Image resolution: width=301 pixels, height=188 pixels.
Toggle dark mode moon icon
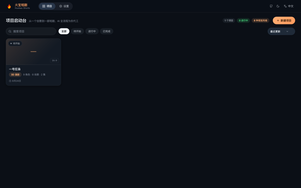coord(278,6)
